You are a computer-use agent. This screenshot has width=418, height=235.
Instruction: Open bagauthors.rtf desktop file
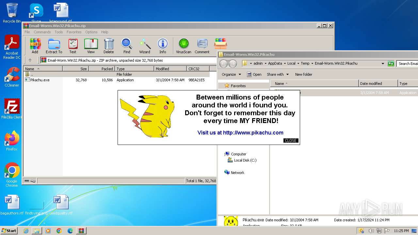tap(12, 205)
